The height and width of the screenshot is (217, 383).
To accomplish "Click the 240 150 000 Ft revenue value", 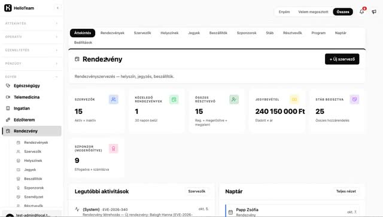I will [x=280, y=111].
